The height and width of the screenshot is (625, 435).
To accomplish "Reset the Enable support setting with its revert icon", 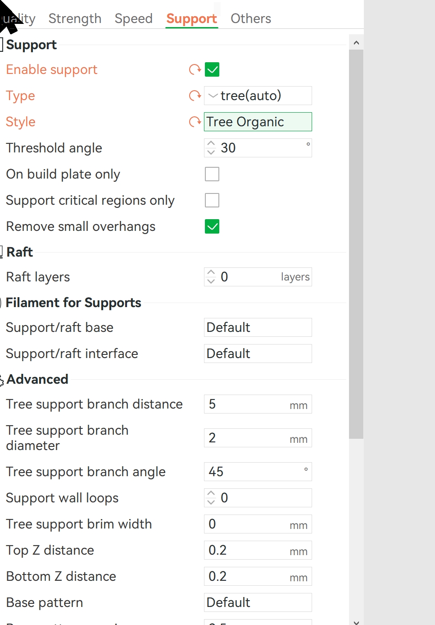I will (195, 69).
